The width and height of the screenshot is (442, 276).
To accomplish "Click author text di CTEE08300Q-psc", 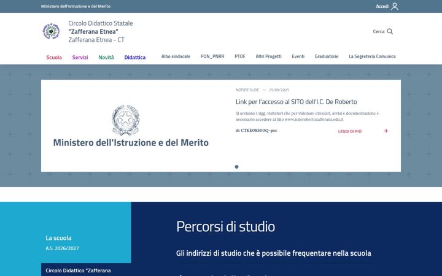I will (256, 131).
